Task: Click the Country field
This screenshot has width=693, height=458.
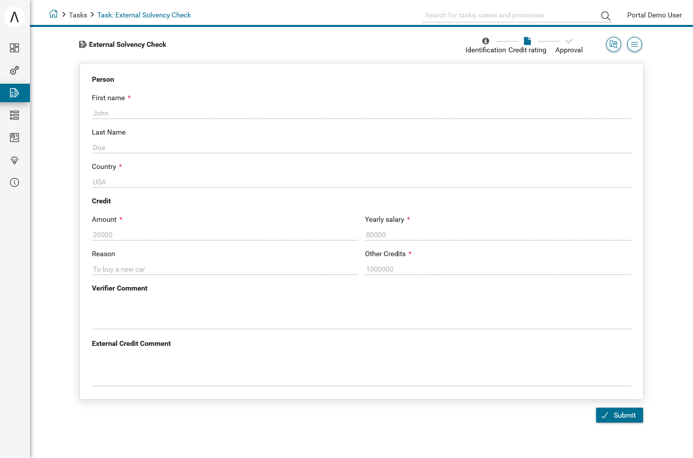Action: (x=361, y=182)
